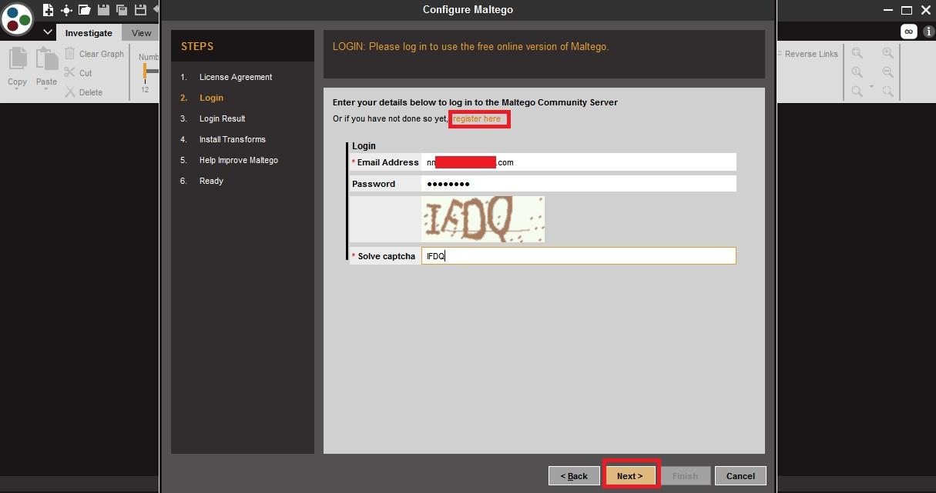The width and height of the screenshot is (936, 493).
Task: Open the Paste dropdown arrow
Action: 46,90
